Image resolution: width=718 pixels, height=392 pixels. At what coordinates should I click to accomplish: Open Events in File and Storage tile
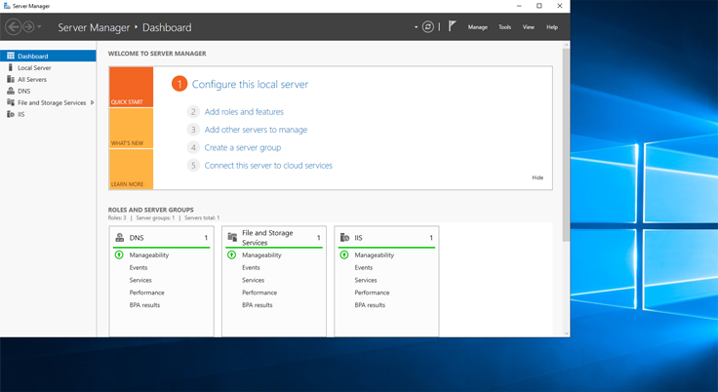pos(251,267)
